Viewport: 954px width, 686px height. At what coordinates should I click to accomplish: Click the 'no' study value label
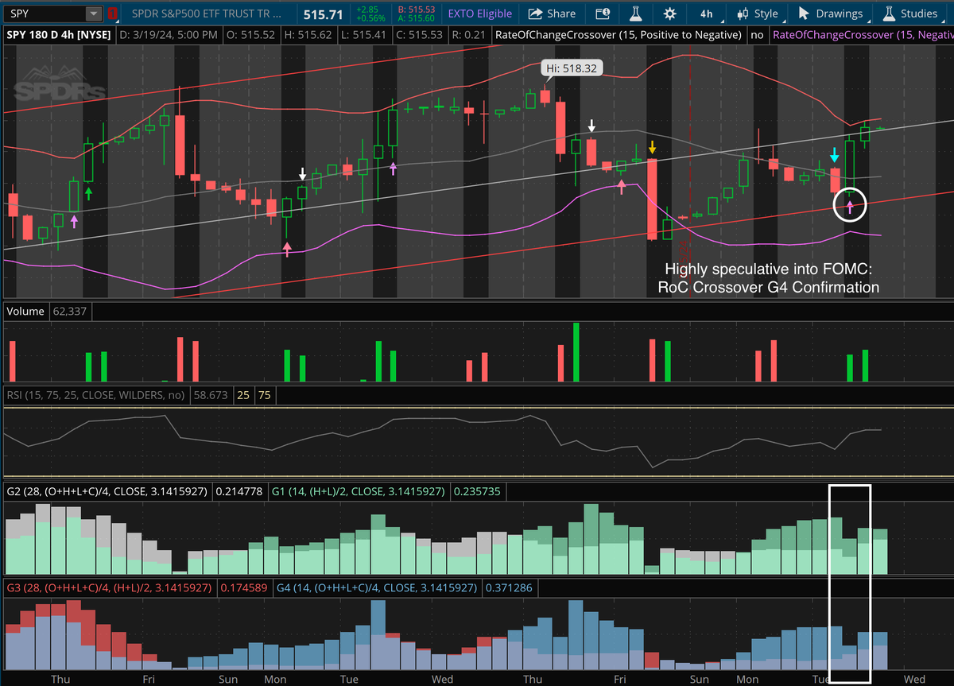[x=756, y=35]
